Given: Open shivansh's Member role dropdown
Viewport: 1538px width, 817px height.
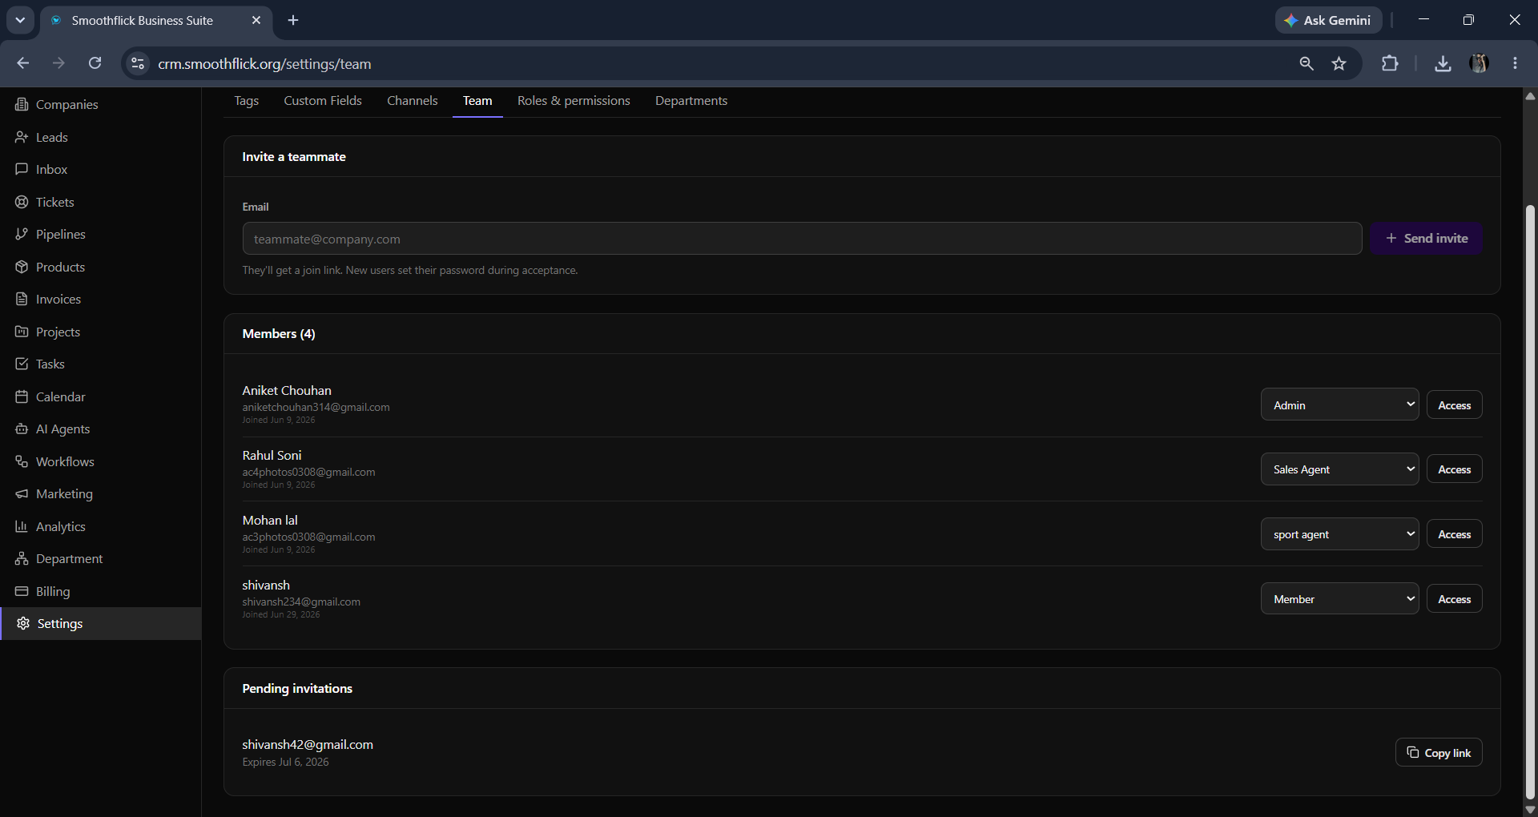Looking at the screenshot, I should click(x=1339, y=599).
